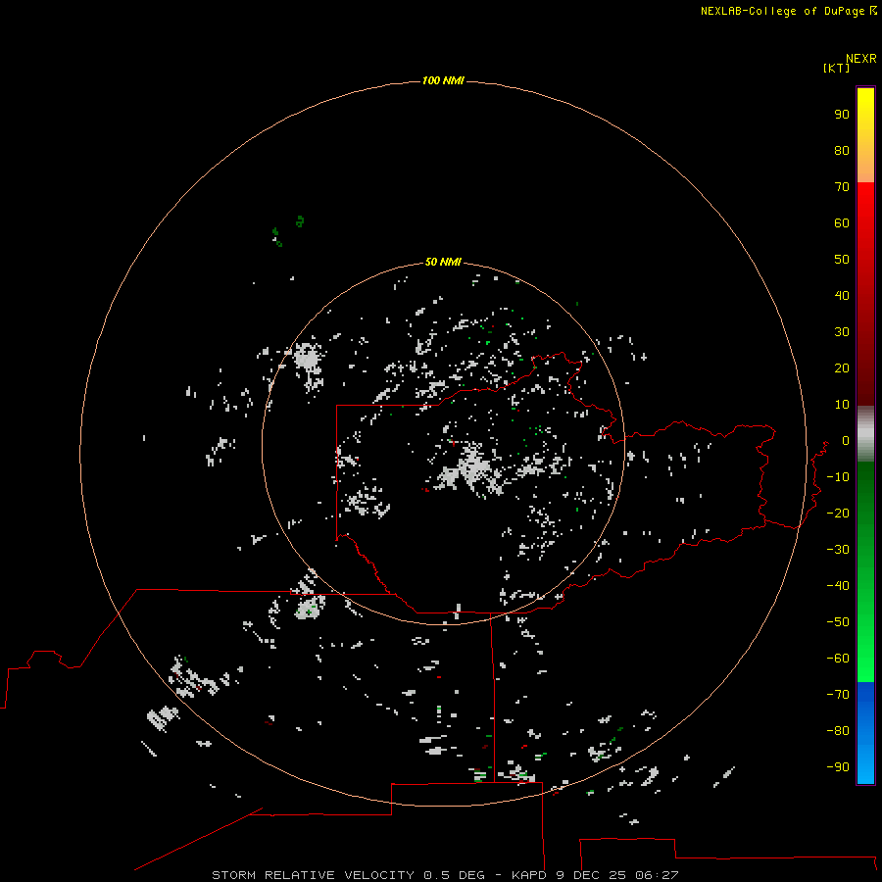Click the [KT] units label

click(x=836, y=68)
